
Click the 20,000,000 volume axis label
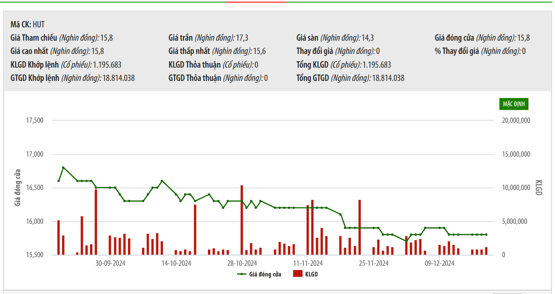click(516, 121)
